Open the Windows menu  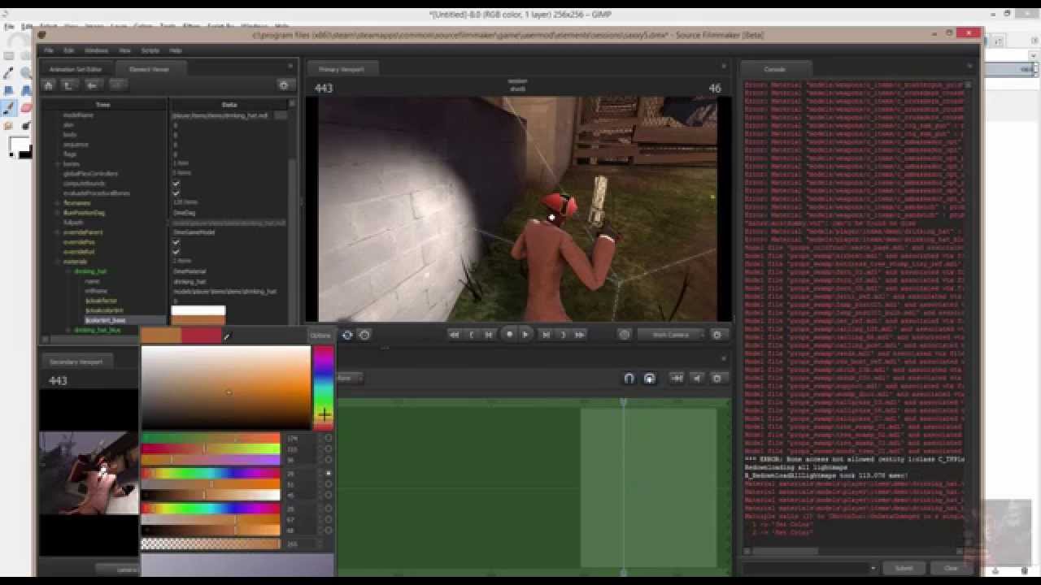[97, 50]
